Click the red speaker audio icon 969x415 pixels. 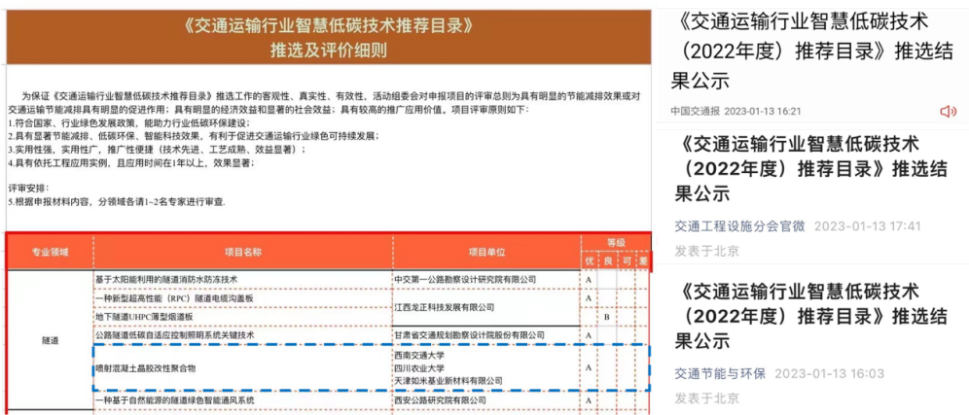click(948, 111)
